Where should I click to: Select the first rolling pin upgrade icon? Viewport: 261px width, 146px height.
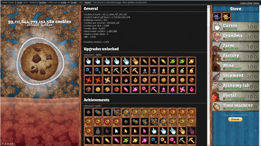click(x=144, y=61)
